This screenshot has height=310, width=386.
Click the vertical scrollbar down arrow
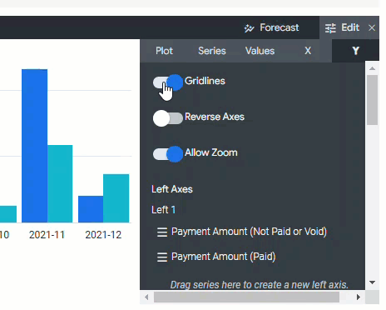(x=372, y=282)
